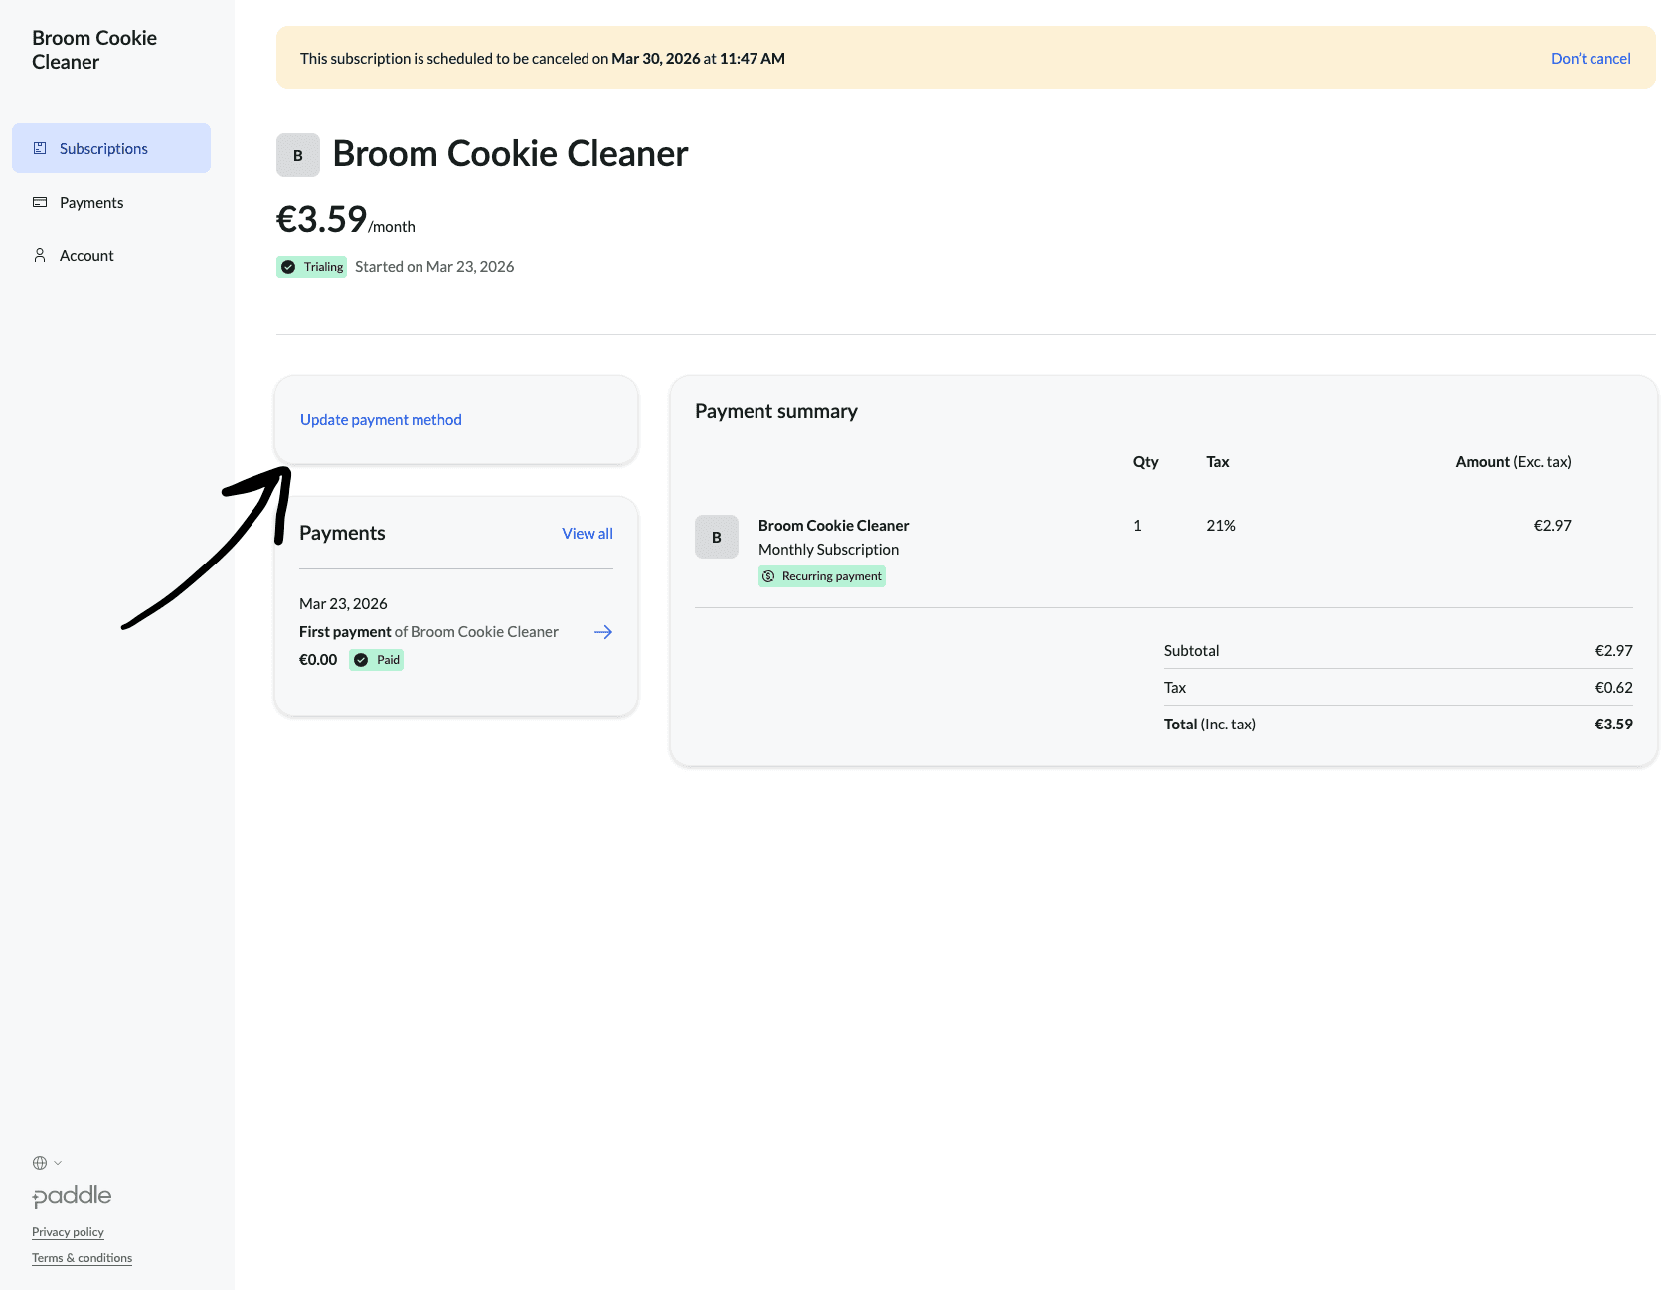
Task: Click Update payment method
Action: click(x=381, y=419)
